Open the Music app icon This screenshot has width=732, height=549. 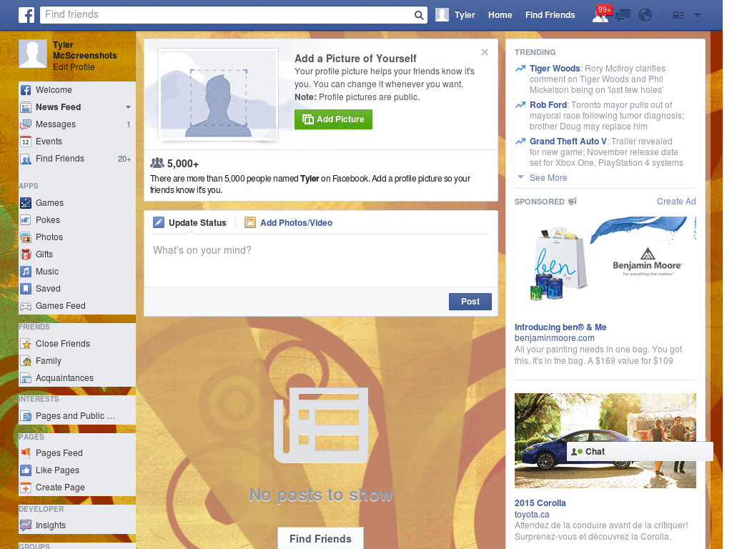click(x=26, y=272)
